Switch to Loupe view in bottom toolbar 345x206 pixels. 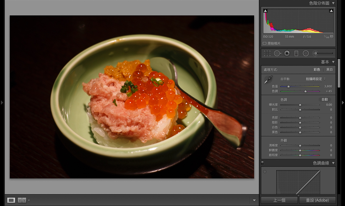[11, 200]
